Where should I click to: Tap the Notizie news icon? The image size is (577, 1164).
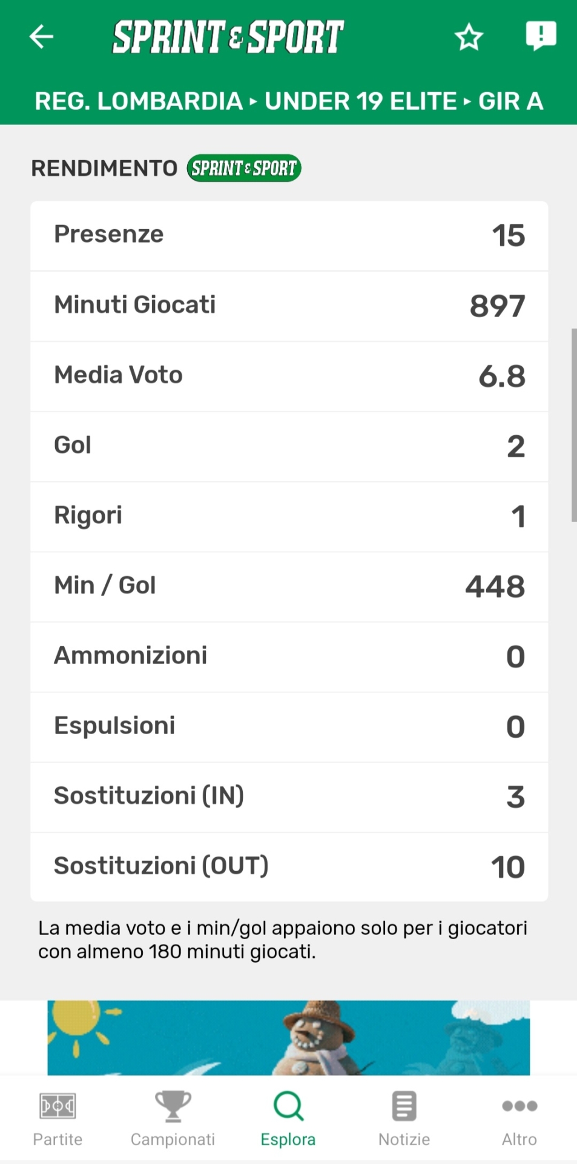pyautogui.click(x=404, y=1106)
